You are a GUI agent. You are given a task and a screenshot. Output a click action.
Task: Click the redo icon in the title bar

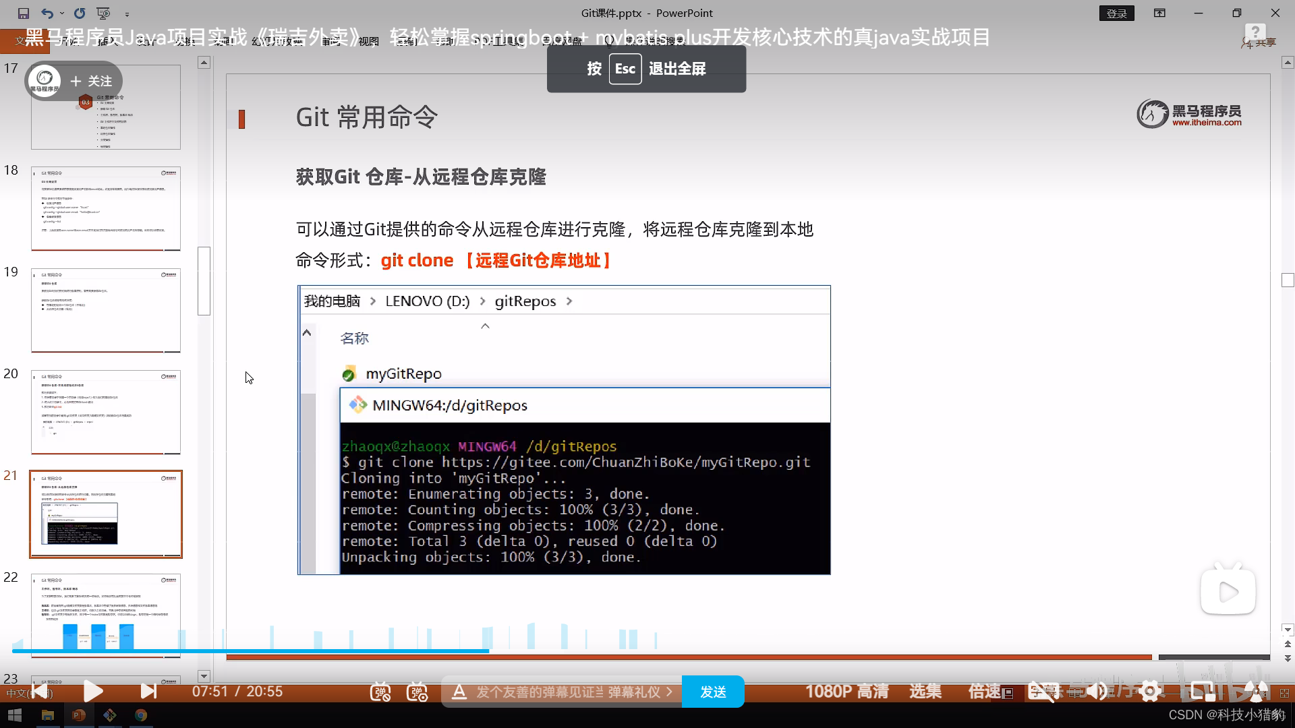[80, 13]
